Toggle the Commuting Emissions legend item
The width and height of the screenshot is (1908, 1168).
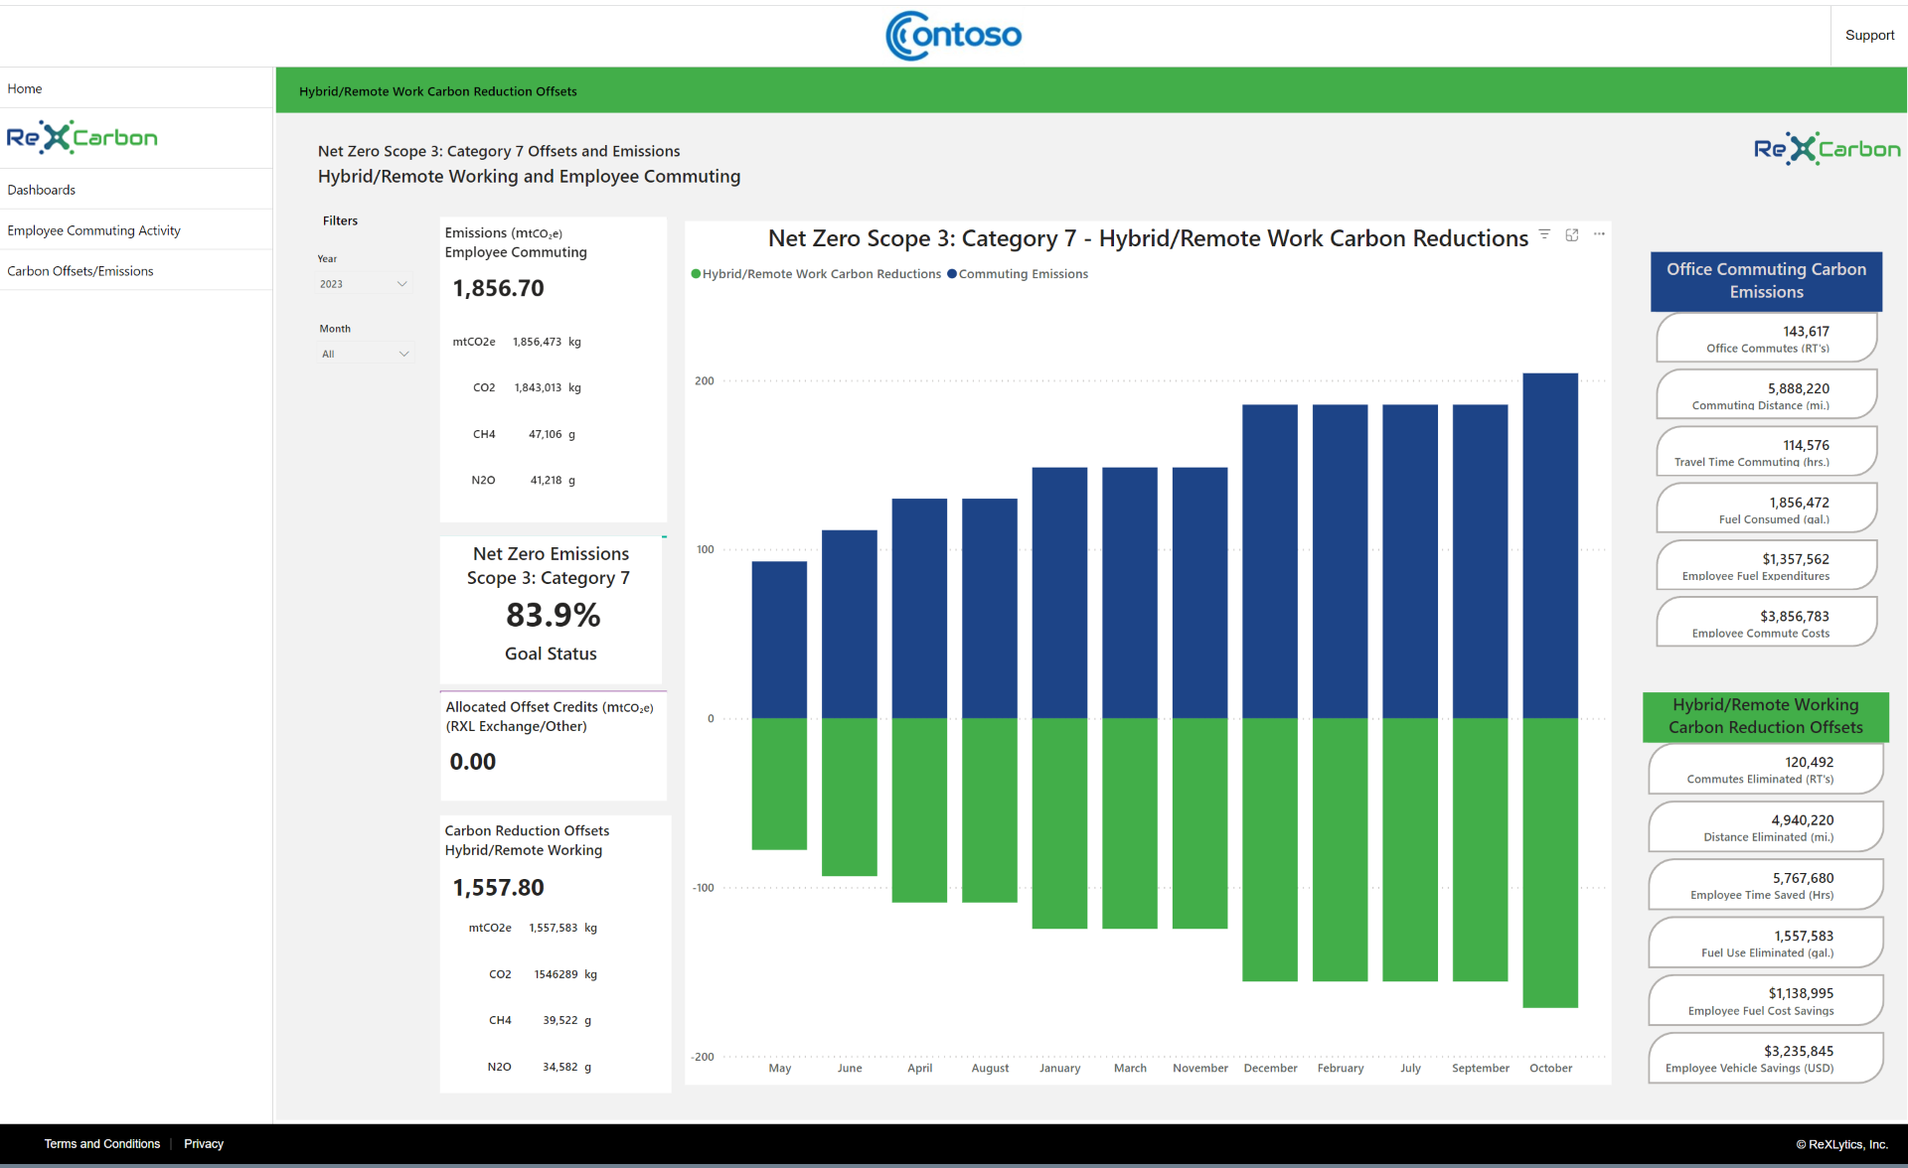tap(1018, 273)
